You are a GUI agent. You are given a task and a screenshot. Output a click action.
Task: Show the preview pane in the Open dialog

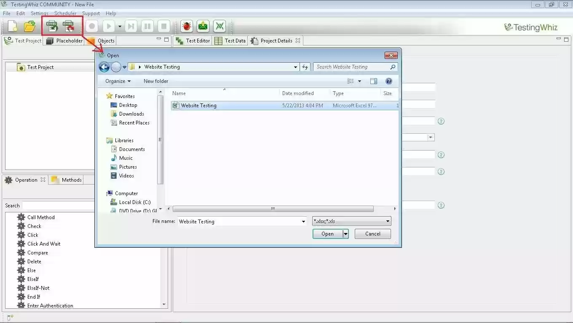point(374,81)
